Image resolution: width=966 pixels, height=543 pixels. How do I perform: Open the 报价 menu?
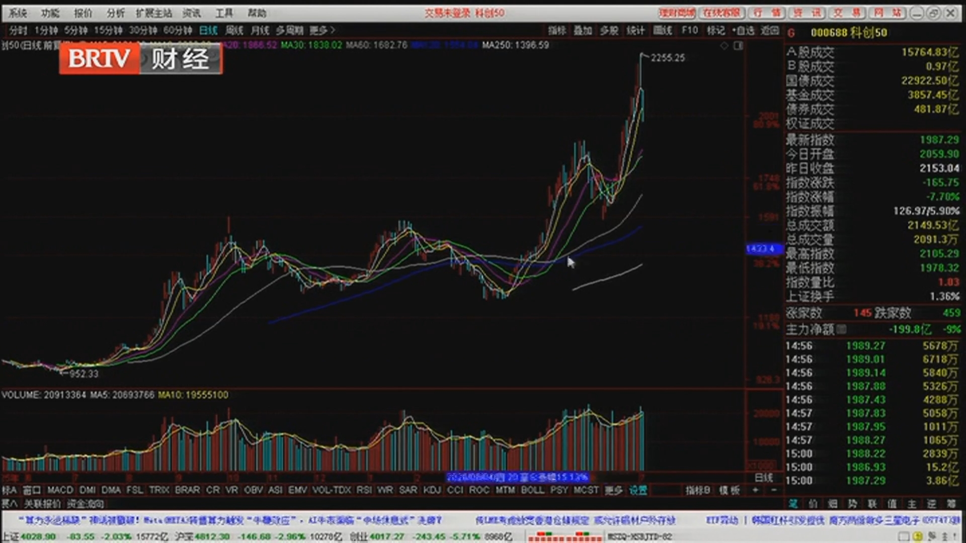83,13
